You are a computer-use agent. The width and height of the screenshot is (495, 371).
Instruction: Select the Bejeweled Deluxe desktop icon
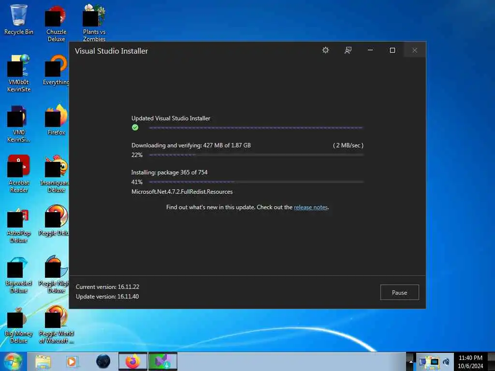[x=19, y=274]
